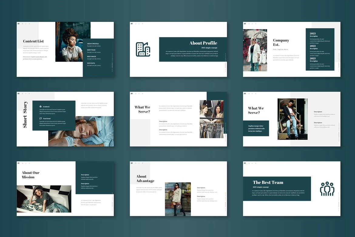Click the "About Advantage" heading text
The width and height of the screenshot is (355, 237).
[145, 179]
